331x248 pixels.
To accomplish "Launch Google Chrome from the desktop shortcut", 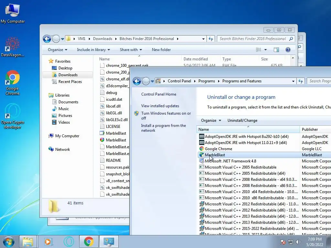I will (x=13, y=82).
